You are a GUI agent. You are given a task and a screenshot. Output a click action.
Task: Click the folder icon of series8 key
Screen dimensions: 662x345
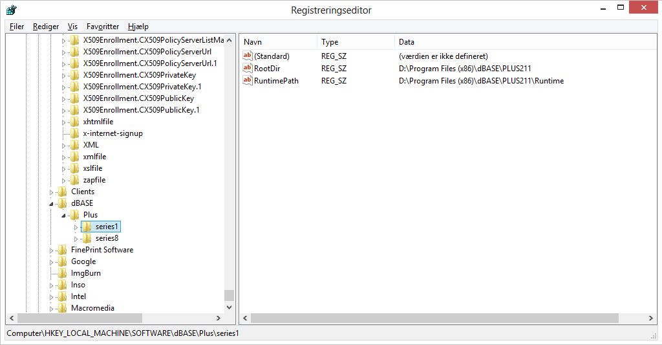tap(87, 238)
